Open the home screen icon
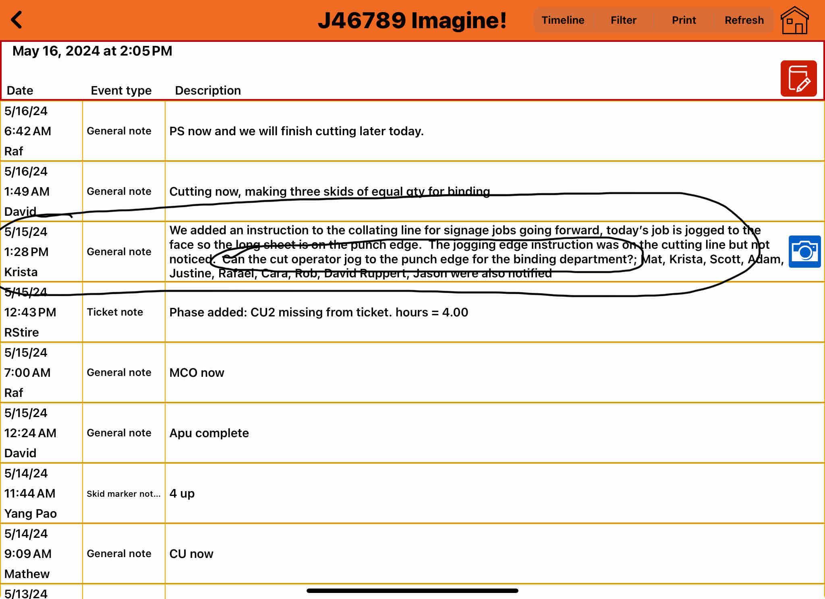Image resolution: width=825 pixels, height=599 pixels. click(x=794, y=20)
